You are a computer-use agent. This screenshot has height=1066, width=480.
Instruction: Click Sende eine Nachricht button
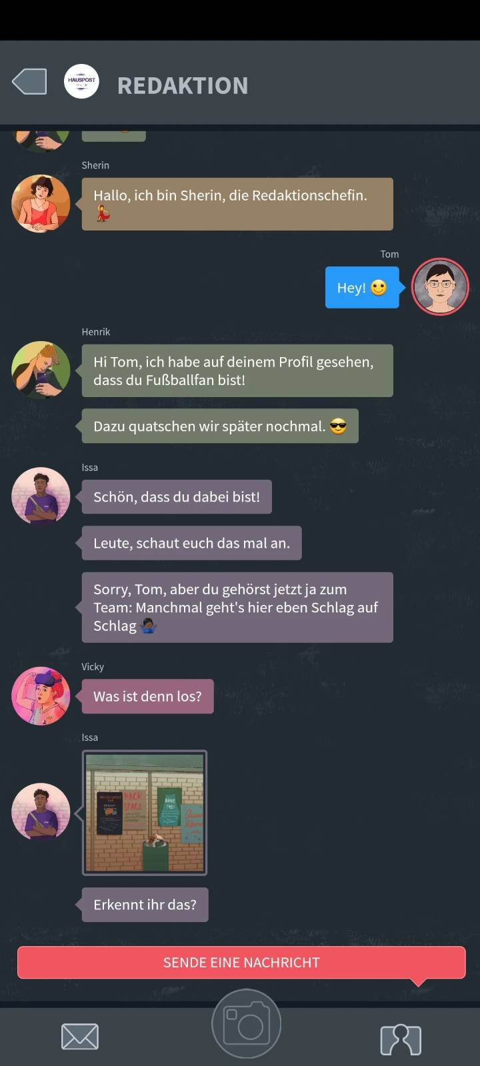tap(241, 962)
